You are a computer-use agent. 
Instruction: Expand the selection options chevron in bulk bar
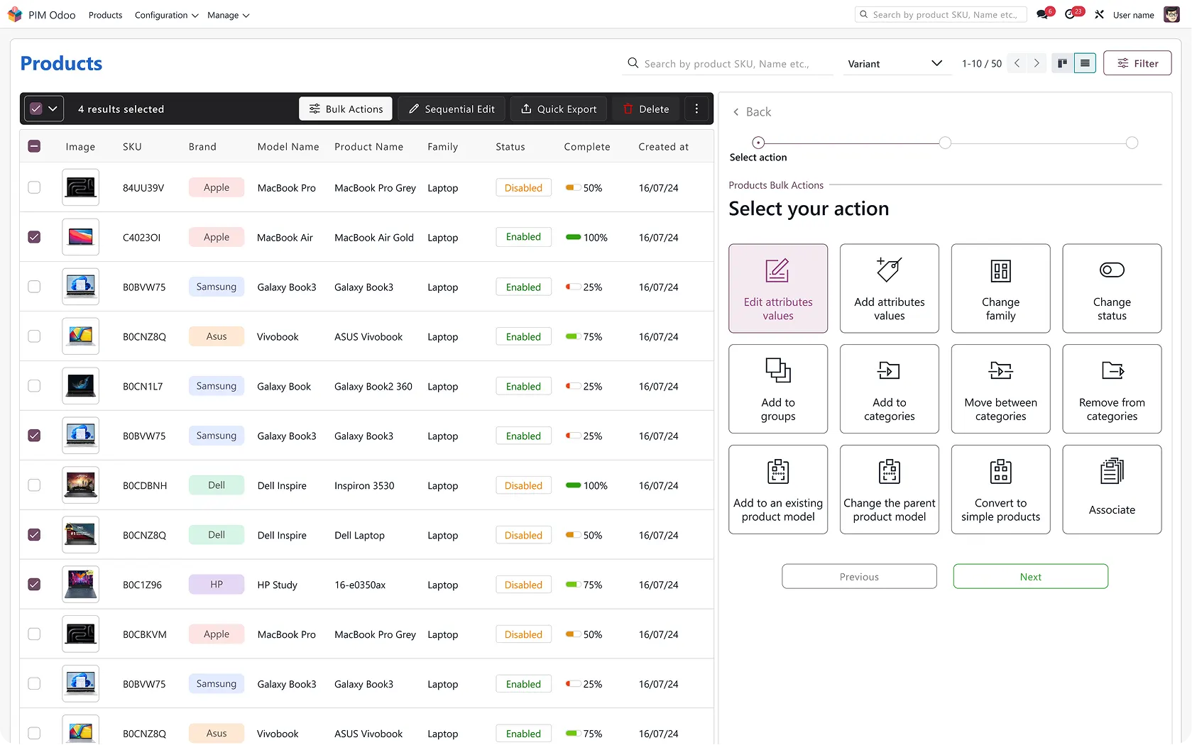(53, 109)
